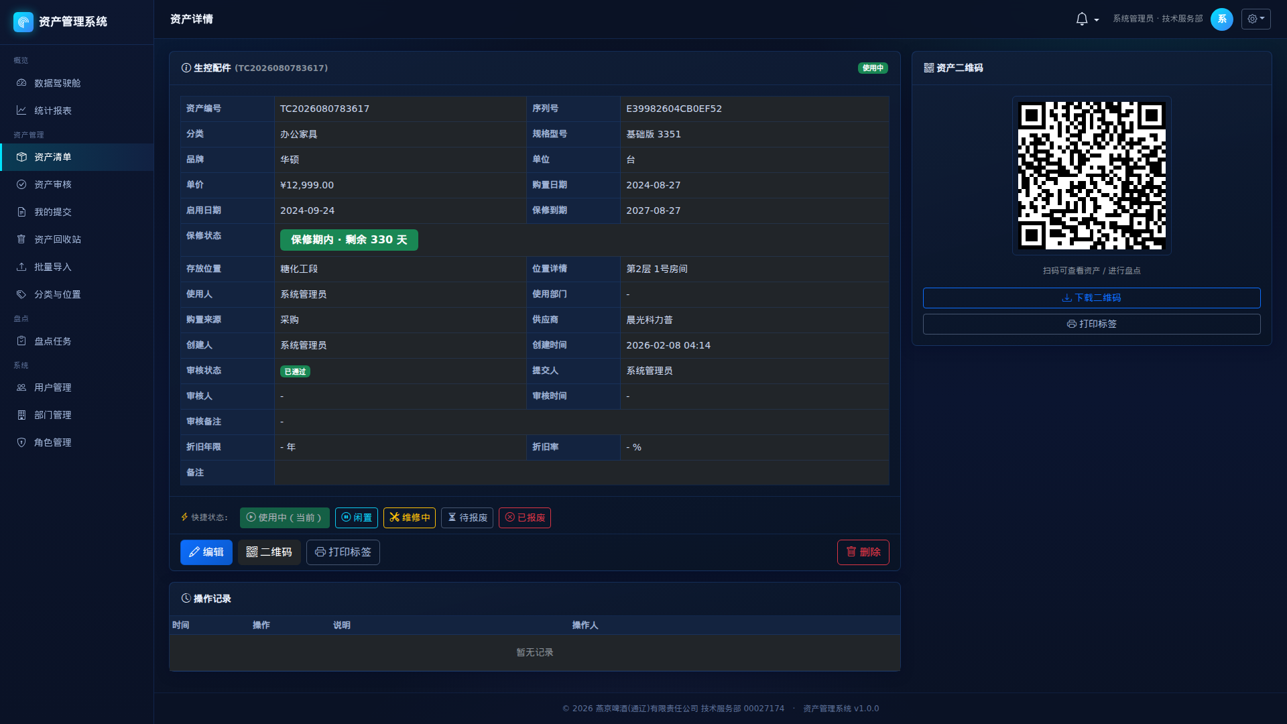
Task: Click the 二维码 button below quick status
Action: (269, 552)
